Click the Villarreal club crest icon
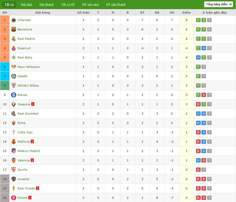Image resolution: width=236 pixels, height=202 pixels. tap(14, 20)
